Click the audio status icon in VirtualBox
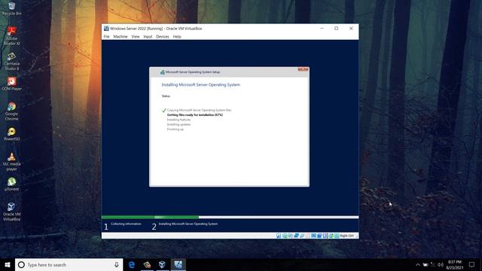This screenshot has height=271, width=482. coord(291,236)
